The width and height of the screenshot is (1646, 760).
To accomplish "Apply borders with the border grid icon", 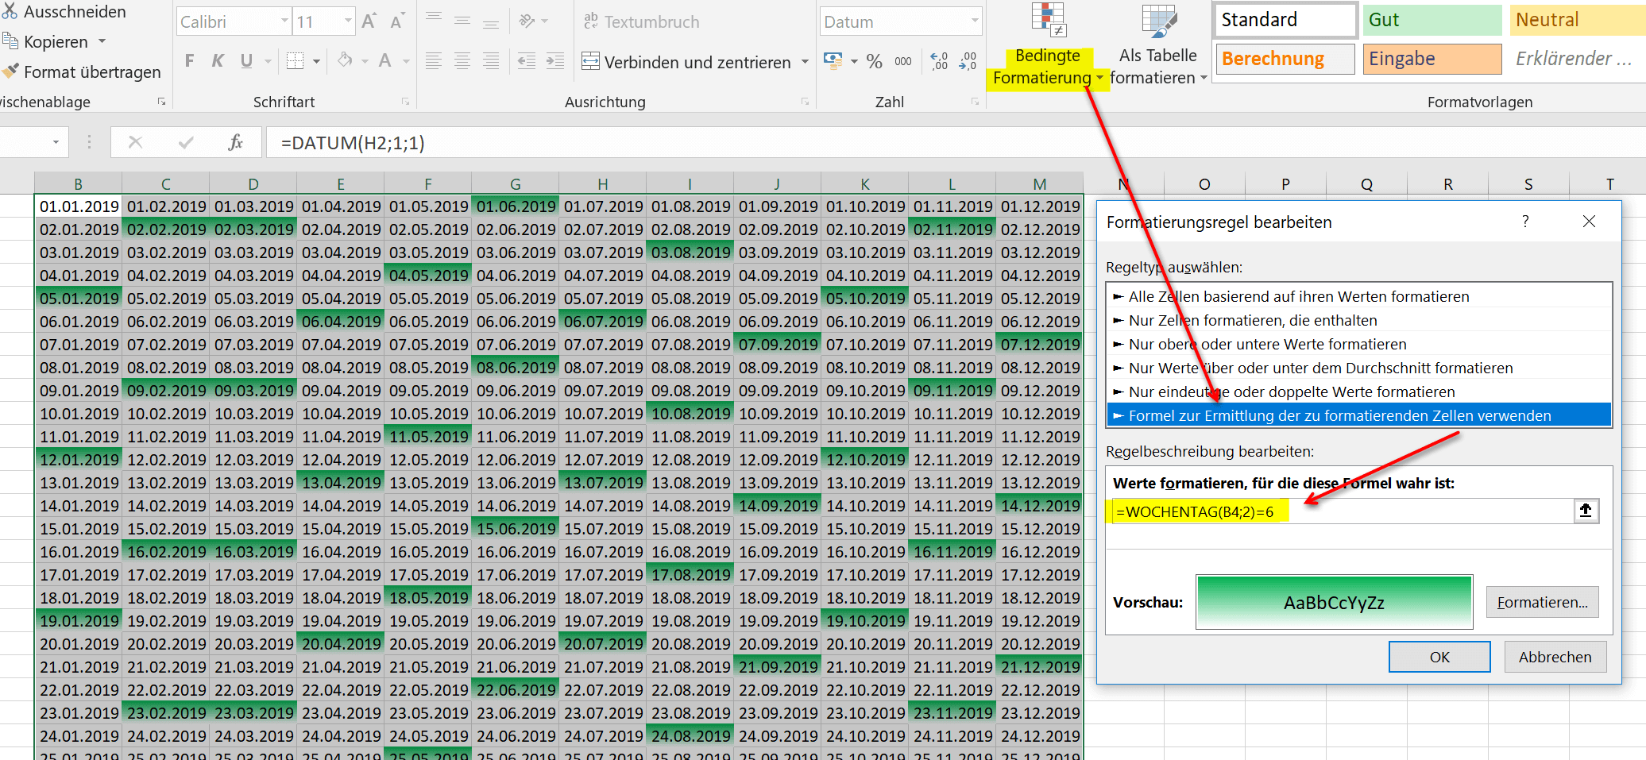I will (x=296, y=61).
